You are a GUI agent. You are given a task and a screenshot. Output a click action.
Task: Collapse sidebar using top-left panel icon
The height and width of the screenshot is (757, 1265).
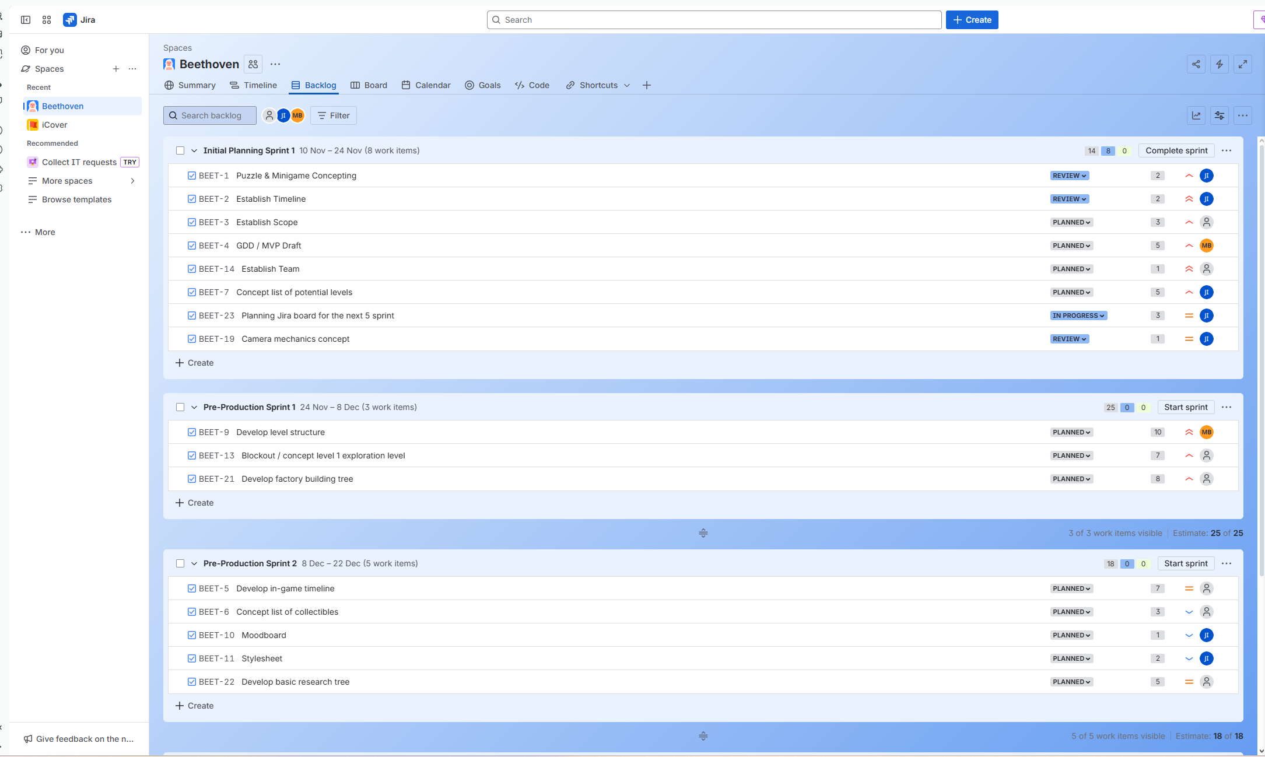(26, 20)
